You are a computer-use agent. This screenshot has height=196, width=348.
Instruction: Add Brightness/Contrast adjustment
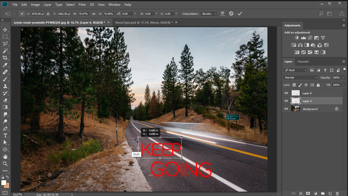coord(297,38)
